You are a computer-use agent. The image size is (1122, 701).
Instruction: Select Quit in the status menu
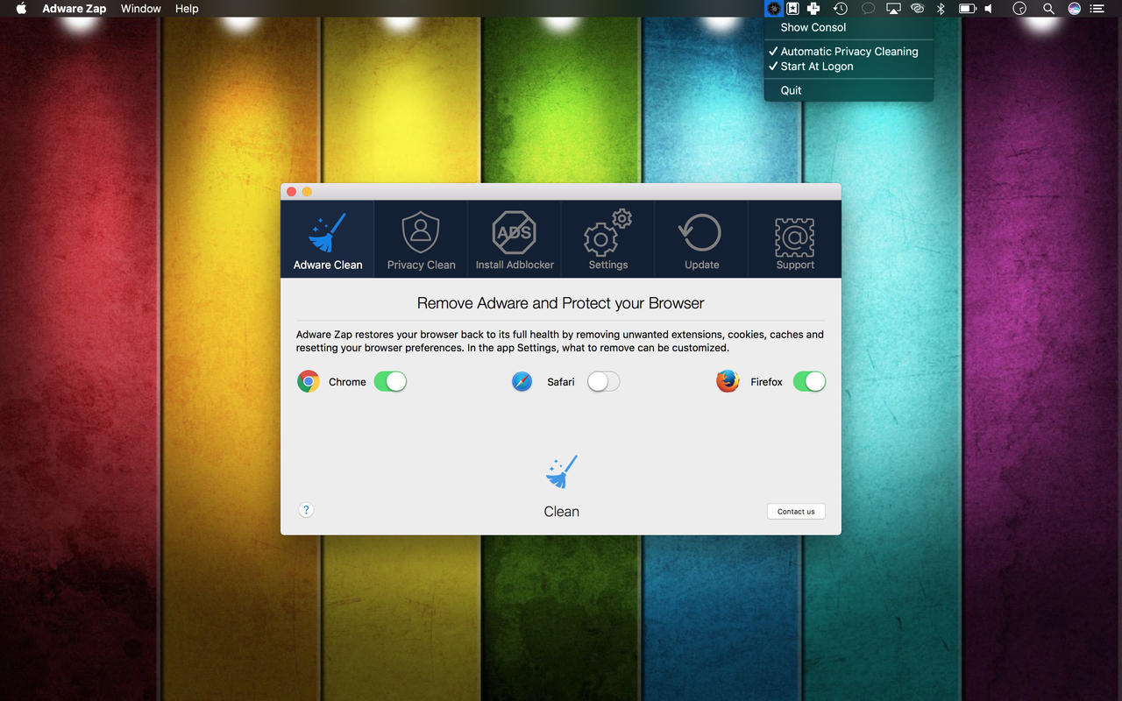pyautogui.click(x=849, y=90)
